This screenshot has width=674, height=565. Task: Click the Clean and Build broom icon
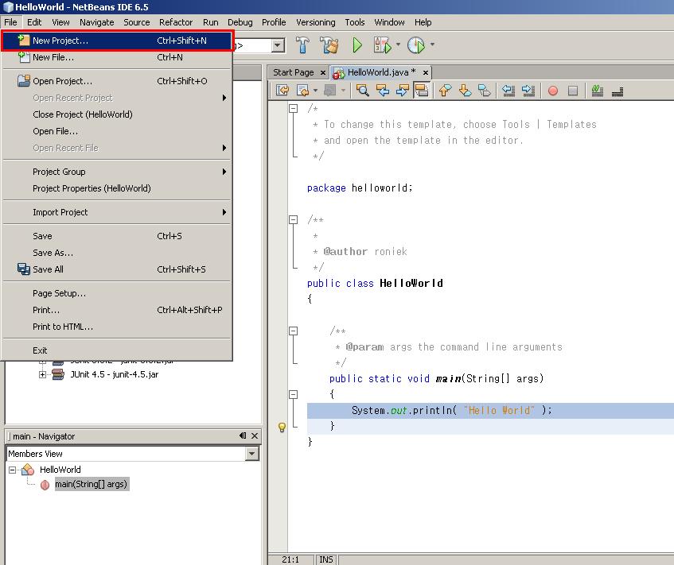329,45
